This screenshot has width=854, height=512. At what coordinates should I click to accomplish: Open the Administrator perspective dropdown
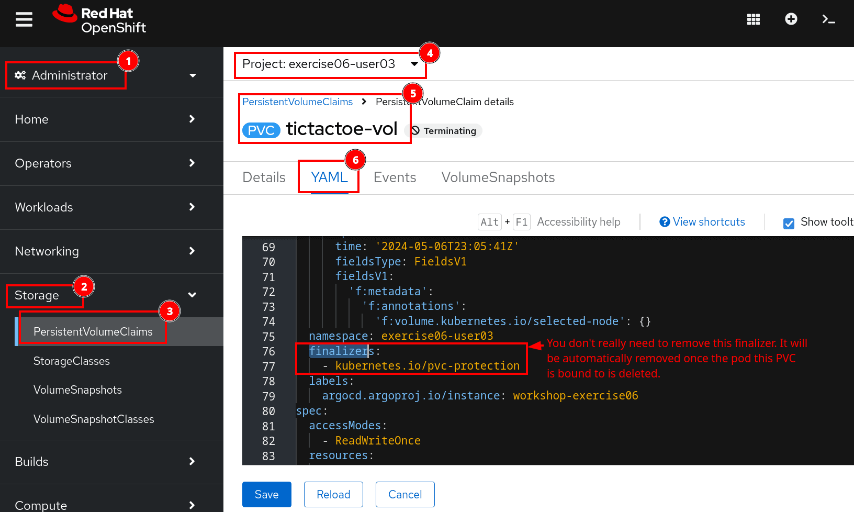(105, 75)
